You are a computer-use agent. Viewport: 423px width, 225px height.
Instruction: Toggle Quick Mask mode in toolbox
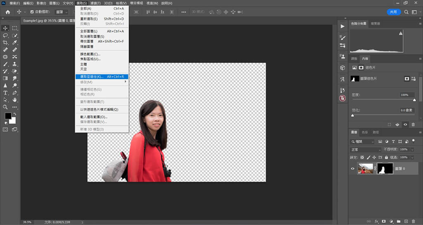5,129
